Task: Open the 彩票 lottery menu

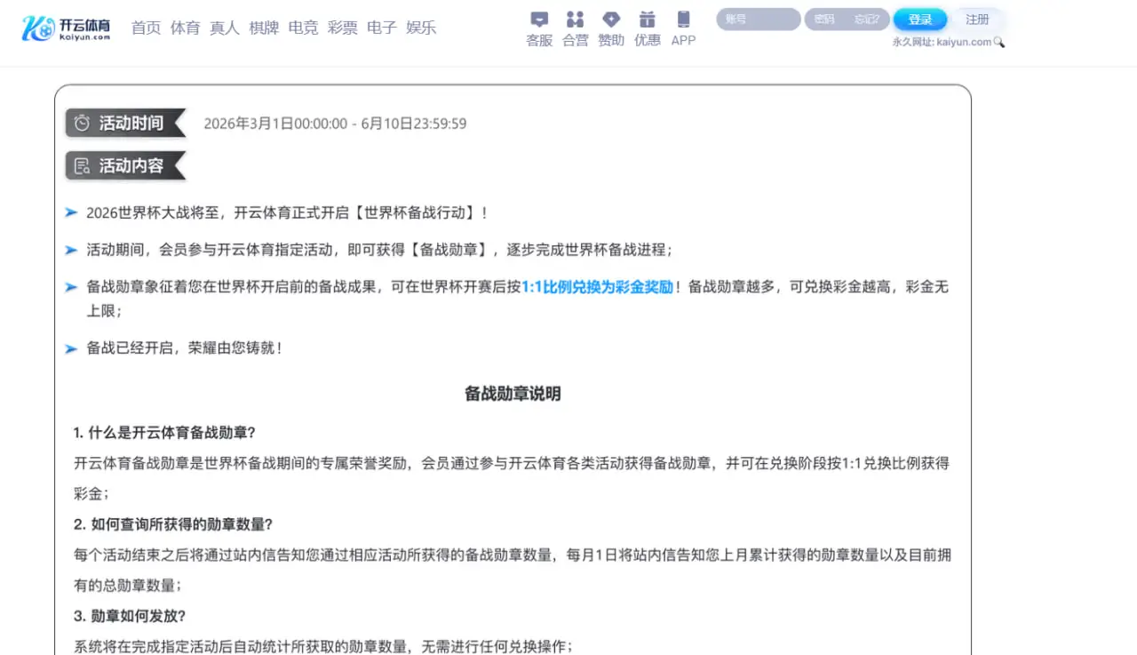Action: [343, 28]
